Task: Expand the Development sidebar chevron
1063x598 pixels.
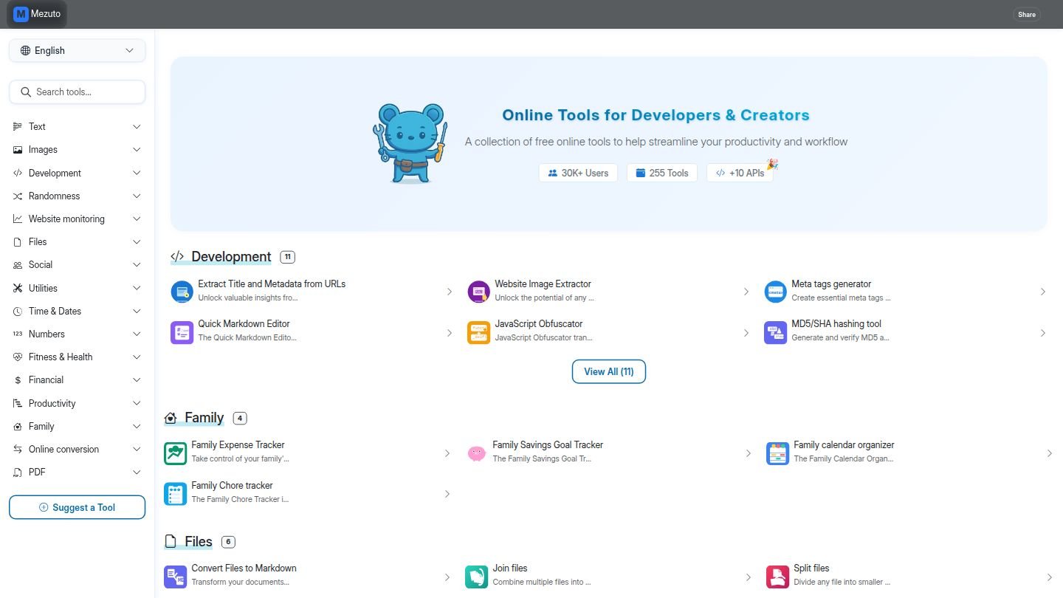Action: [x=137, y=173]
